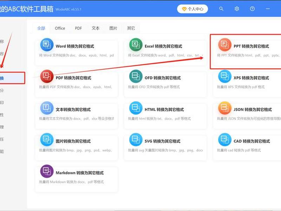The width and height of the screenshot is (281, 211).
Task: Open OFD 转换为其它格式 title
Action: (163, 78)
